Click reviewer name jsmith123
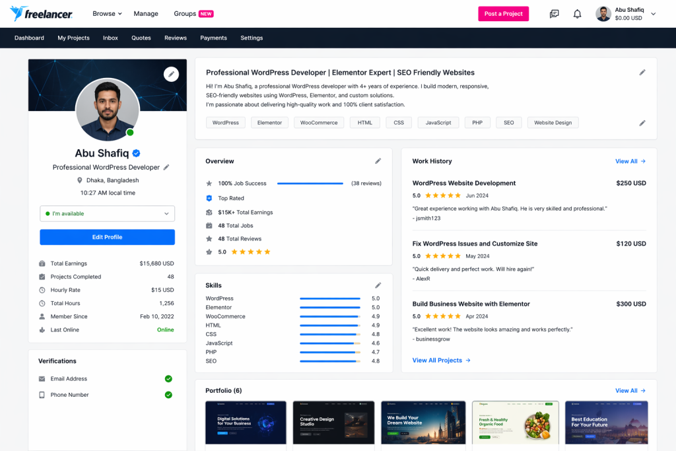This screenshot has width=676, height=451. point(428,218)
